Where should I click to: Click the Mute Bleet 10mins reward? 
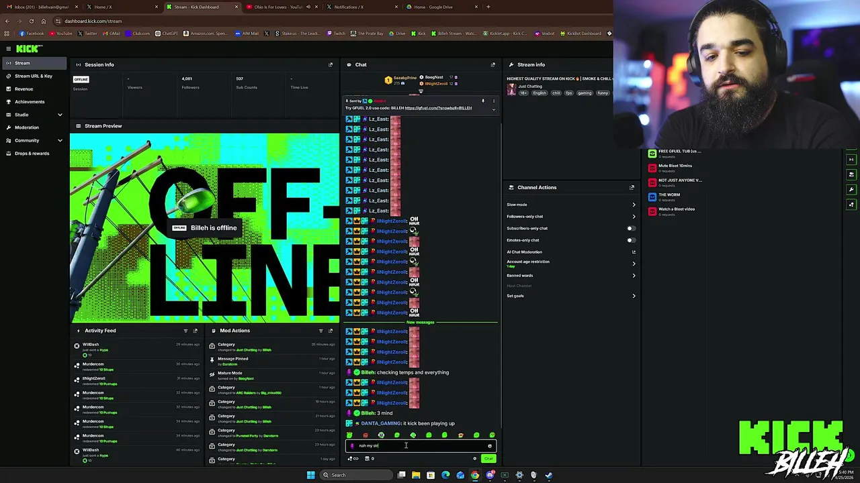click(675, 167)
